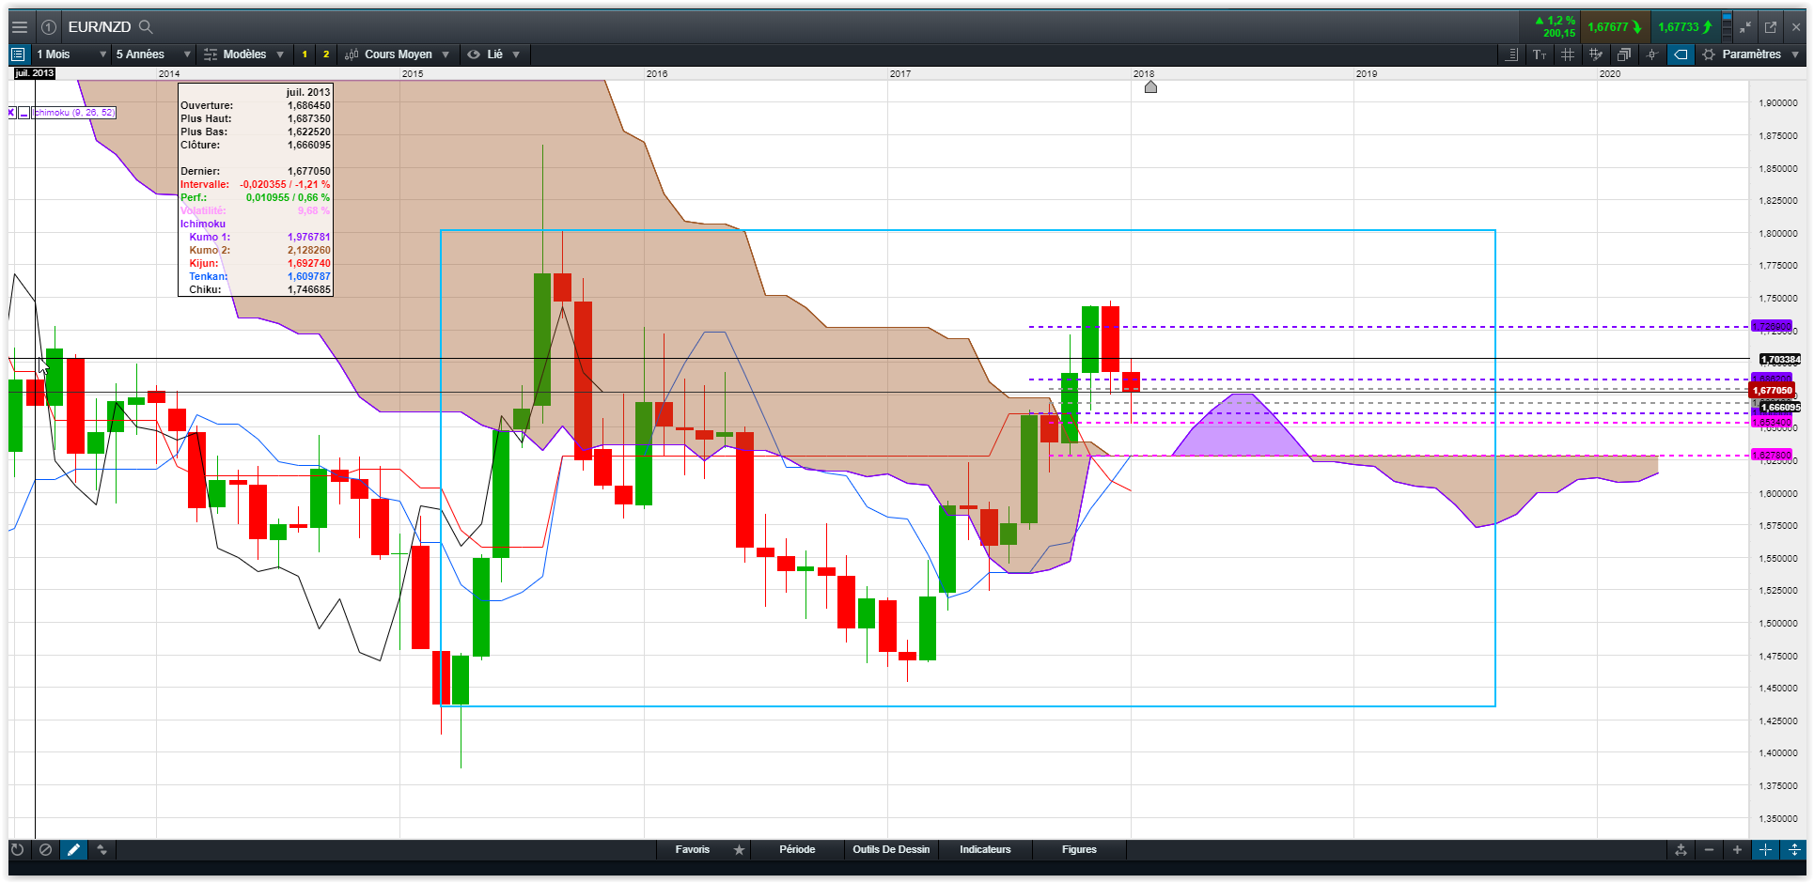Viewport: 1814px width, 883px height.
Task: Toggle the vertical scaling button at bottom right
Action: pyautogui.click(x=1793, y=849)
